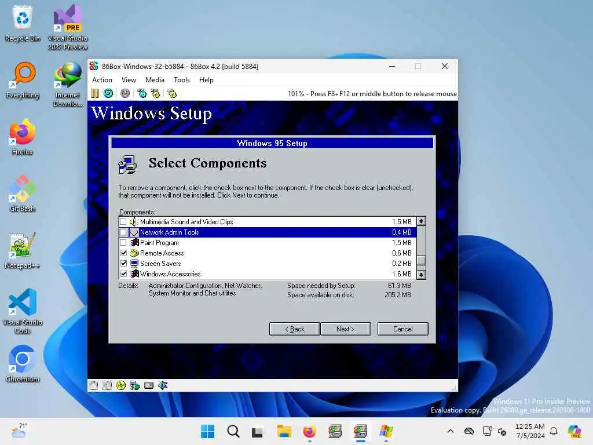
Task: Click Next to continue Setup
Action: (345, 329)
